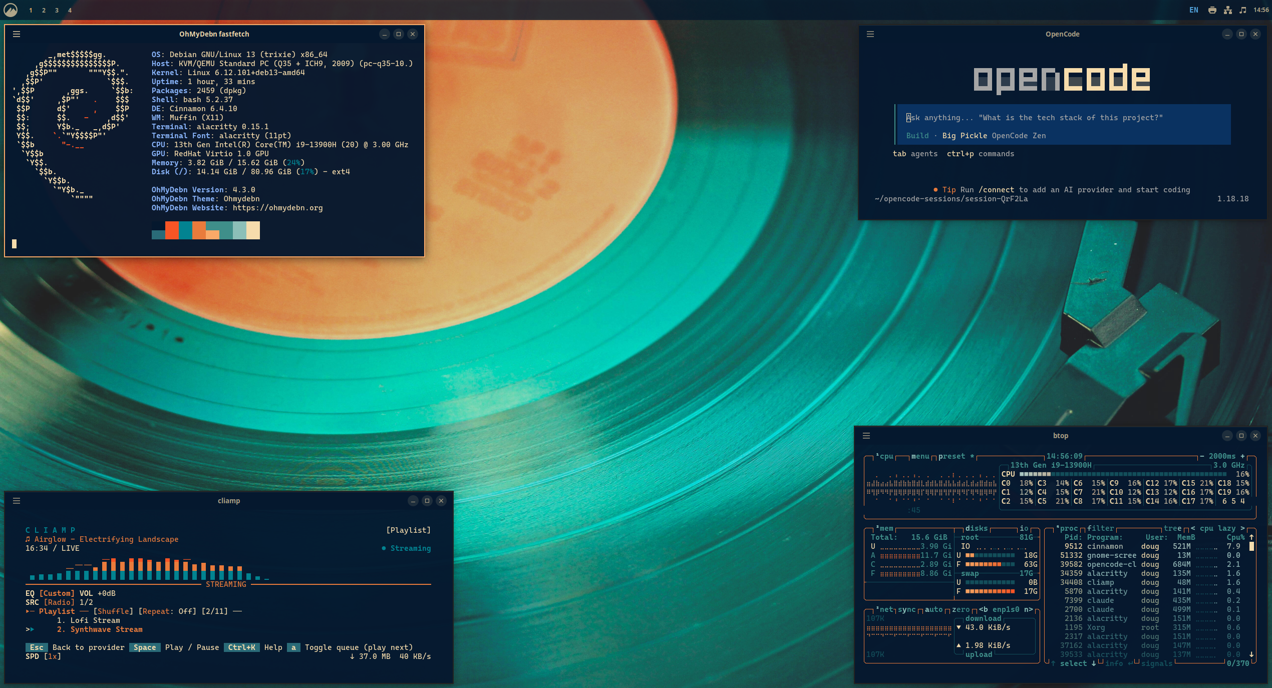The image size is (1272, 688).
Task: Select '2. Synthwave Stream' in cliamp playlist
Action: [100, 629]
